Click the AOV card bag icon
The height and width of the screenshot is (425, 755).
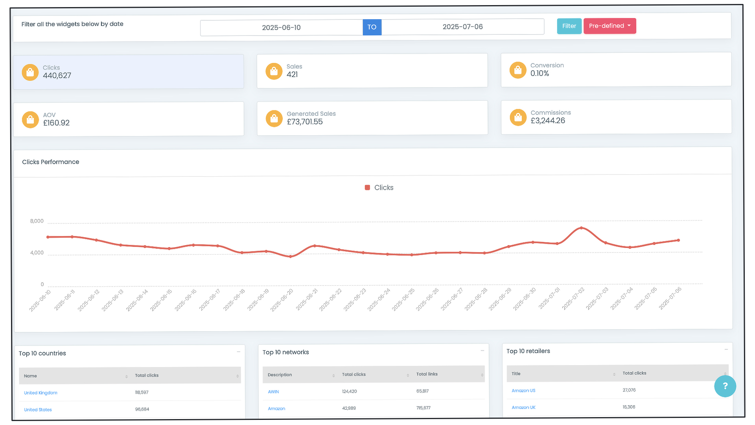tap(30, 120)
